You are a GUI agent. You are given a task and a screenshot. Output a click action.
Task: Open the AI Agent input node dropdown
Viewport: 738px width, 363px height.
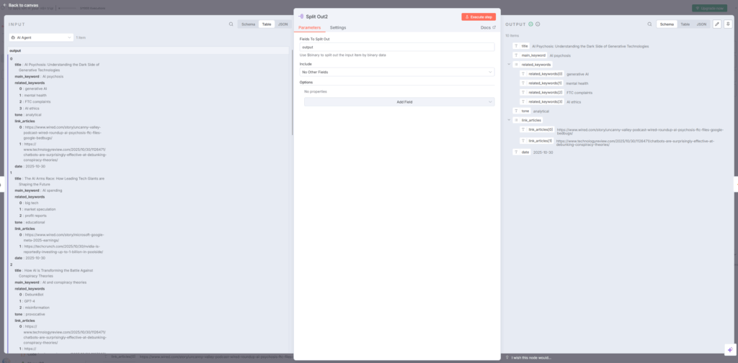41,37
